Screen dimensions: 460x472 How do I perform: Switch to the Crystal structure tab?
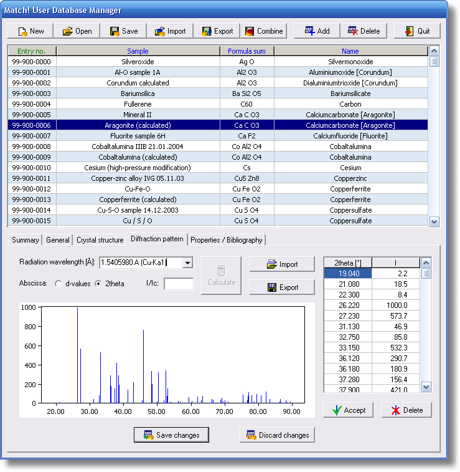coord(100,240)
